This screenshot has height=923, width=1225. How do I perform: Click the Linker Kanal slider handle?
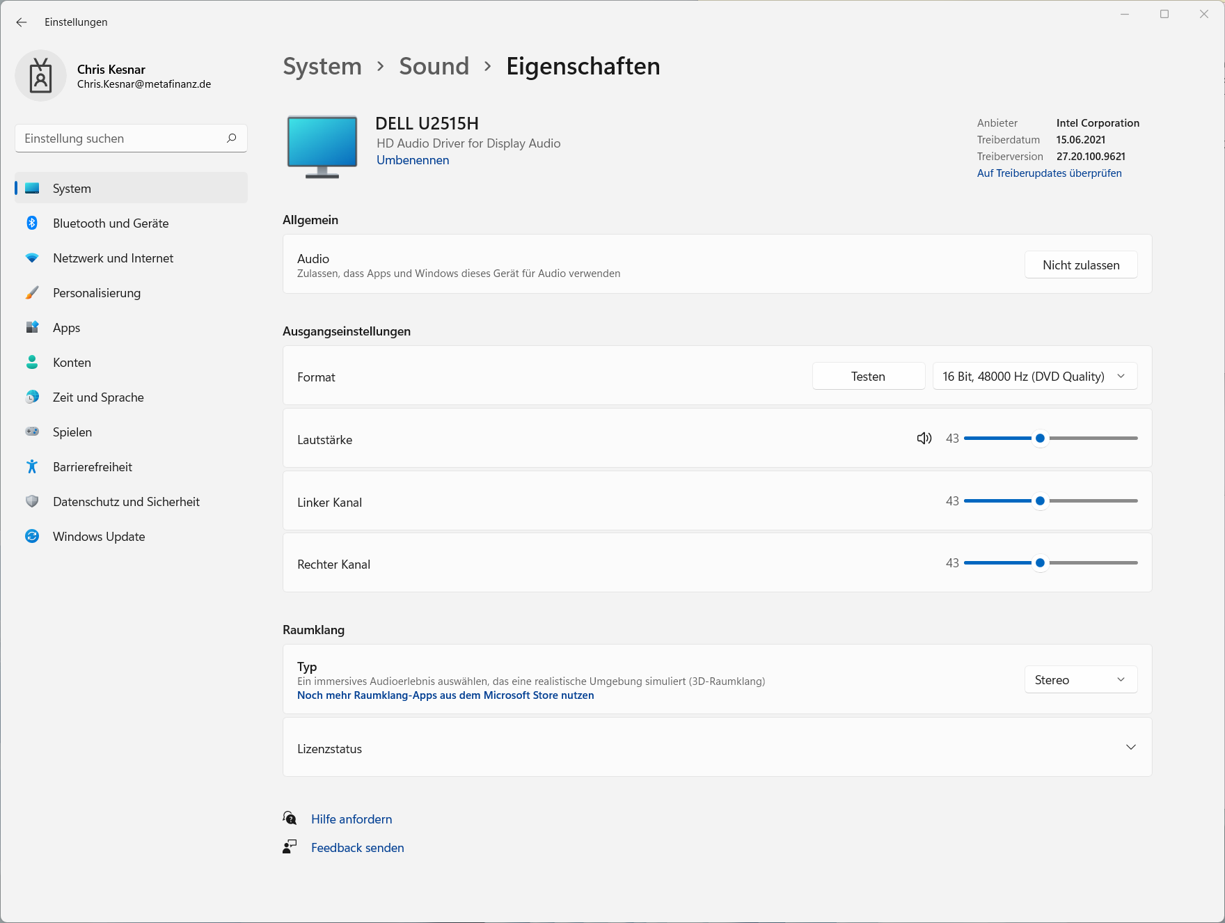pos(1040,501)
